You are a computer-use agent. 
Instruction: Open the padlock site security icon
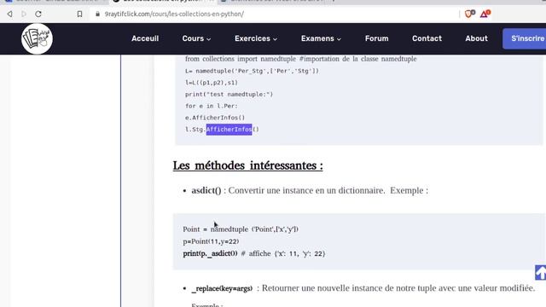click(x=97, y=14)
